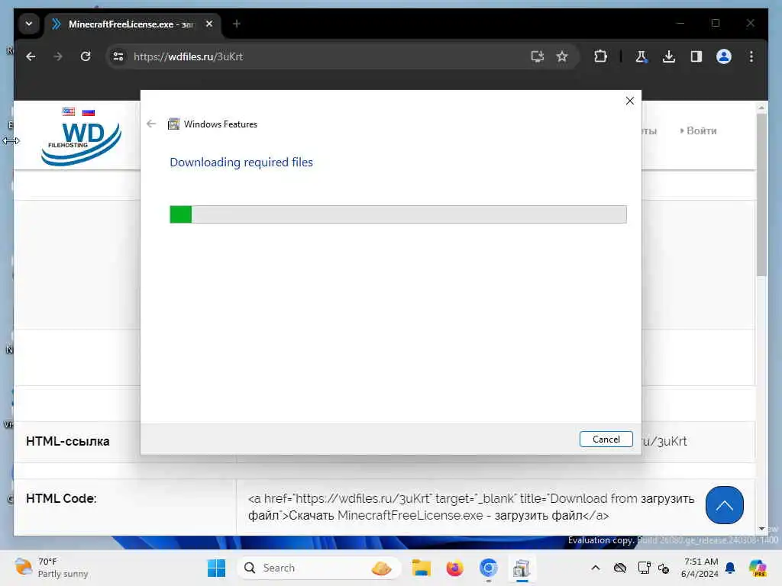Open the browser profile avatar
This screenshot has height=586, width=782.
pos(724,56)
